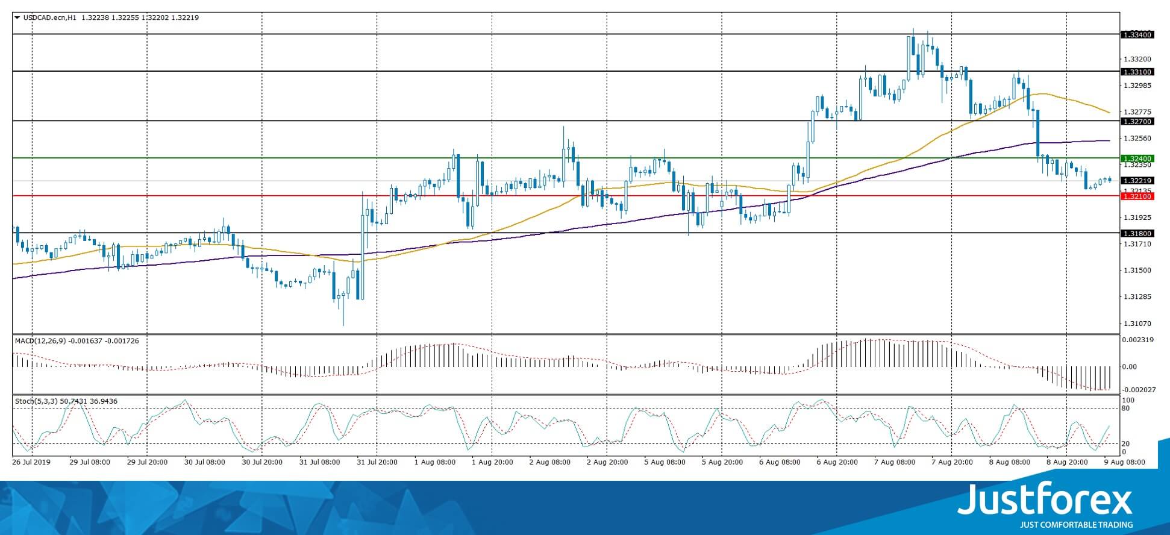Click the Stochastic overbought 80 level label
Image resolution: width=1170 pixels, height=535 pixels.
pyautogui.click(x=1127, y=408)
